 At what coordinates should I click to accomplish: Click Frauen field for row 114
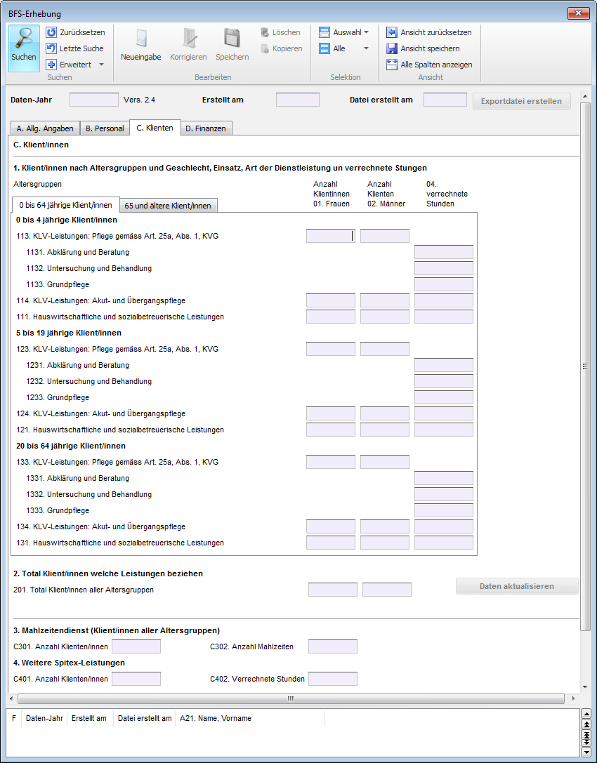pos(331,300)
